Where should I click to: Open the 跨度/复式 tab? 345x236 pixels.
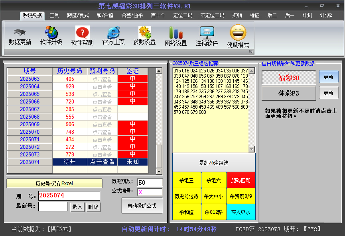coord(78,16)
